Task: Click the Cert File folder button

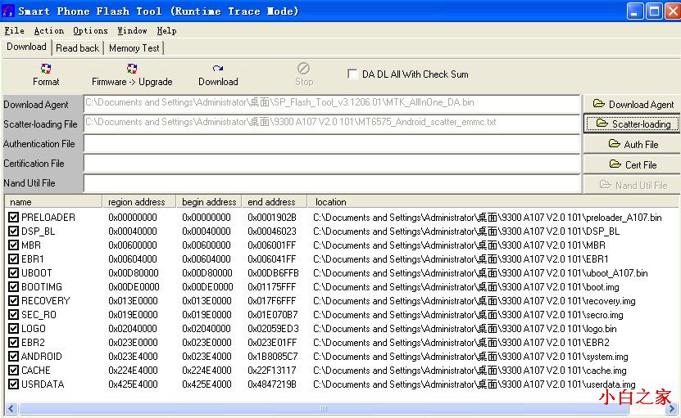Action: [633, 164]
